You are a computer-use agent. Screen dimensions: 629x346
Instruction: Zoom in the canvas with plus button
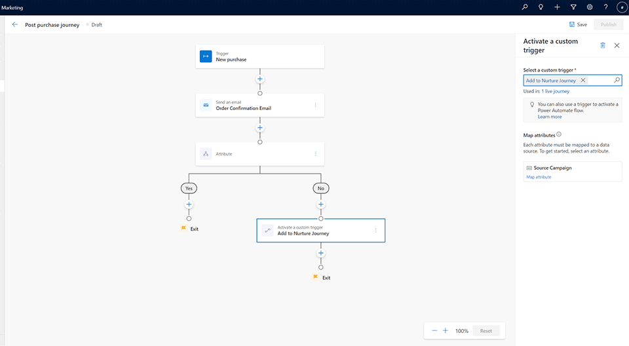446,331
